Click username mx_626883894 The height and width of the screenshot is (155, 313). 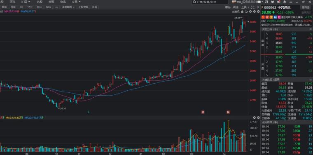tap(247, 2)
